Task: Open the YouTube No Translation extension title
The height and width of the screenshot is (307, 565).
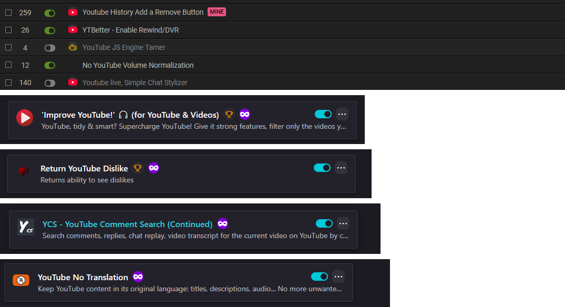Action: click(83, 277)
